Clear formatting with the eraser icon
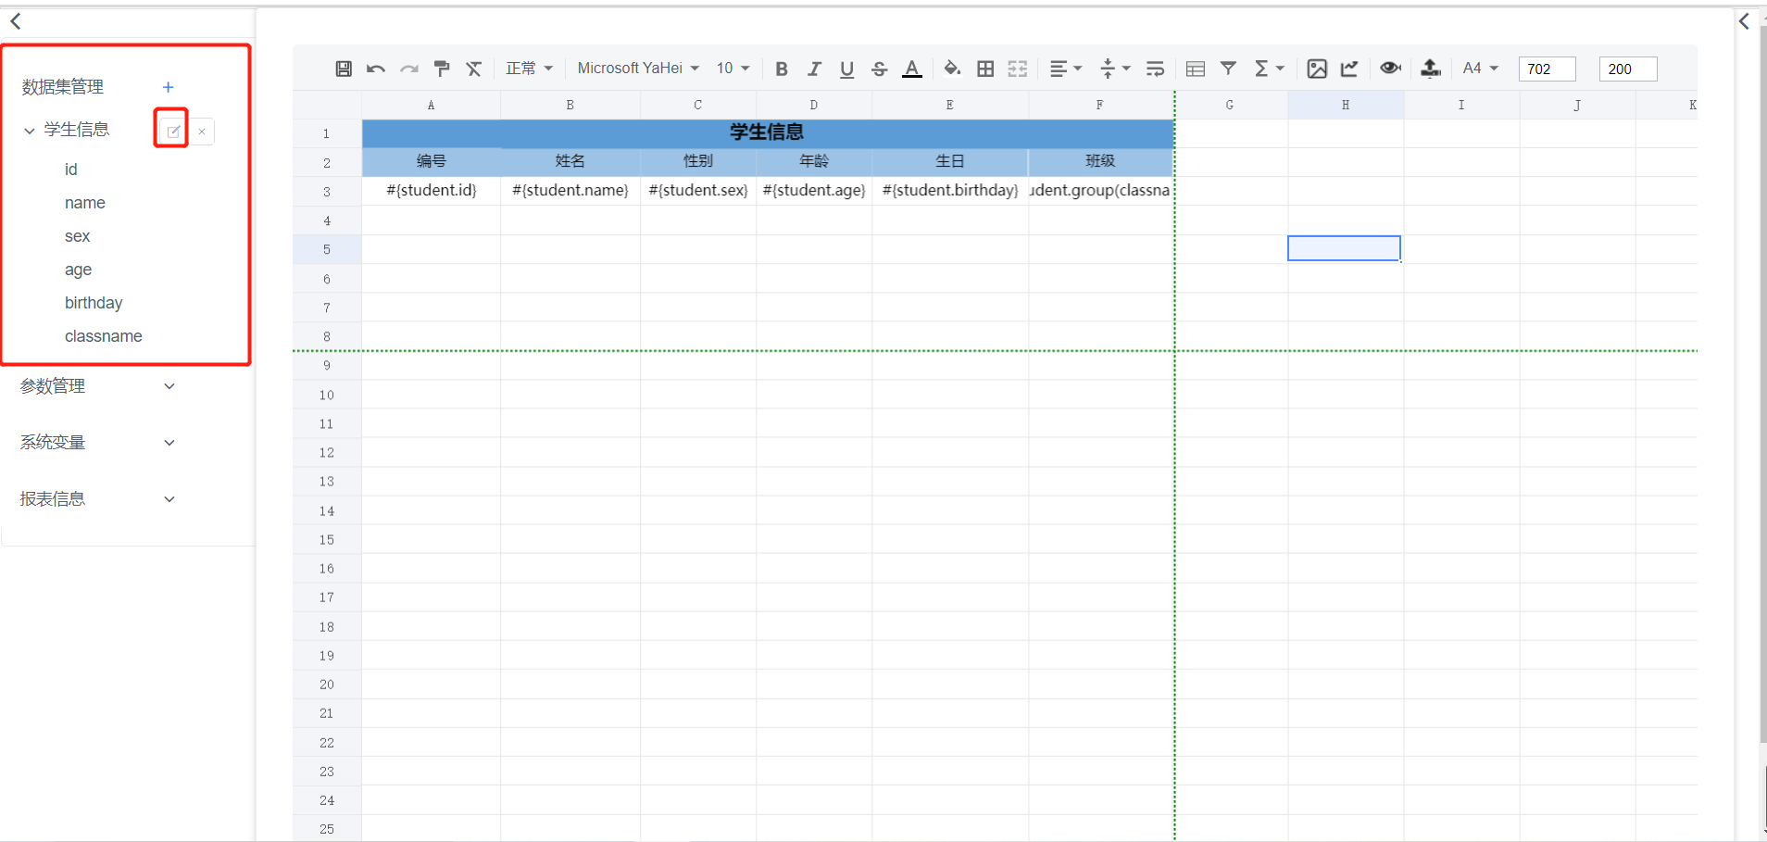This screenshot has height=842, width=1767. [x=474, y=69]
